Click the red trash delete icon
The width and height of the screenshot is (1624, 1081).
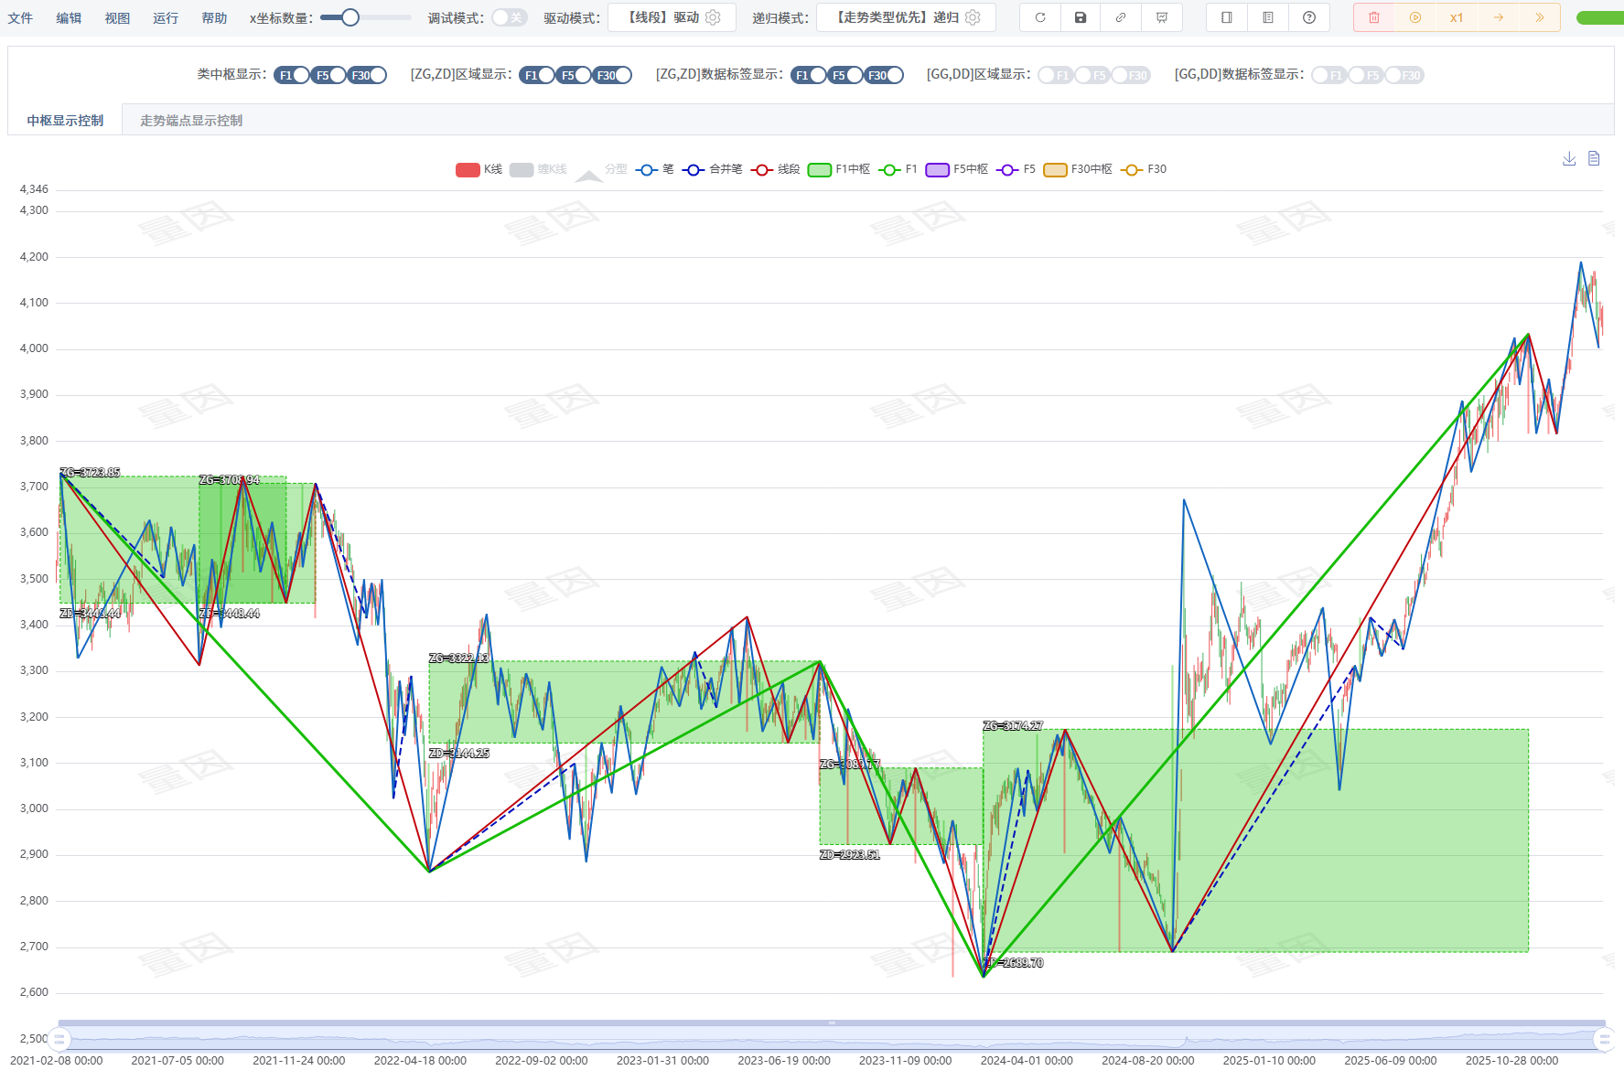click(1374, 17)
